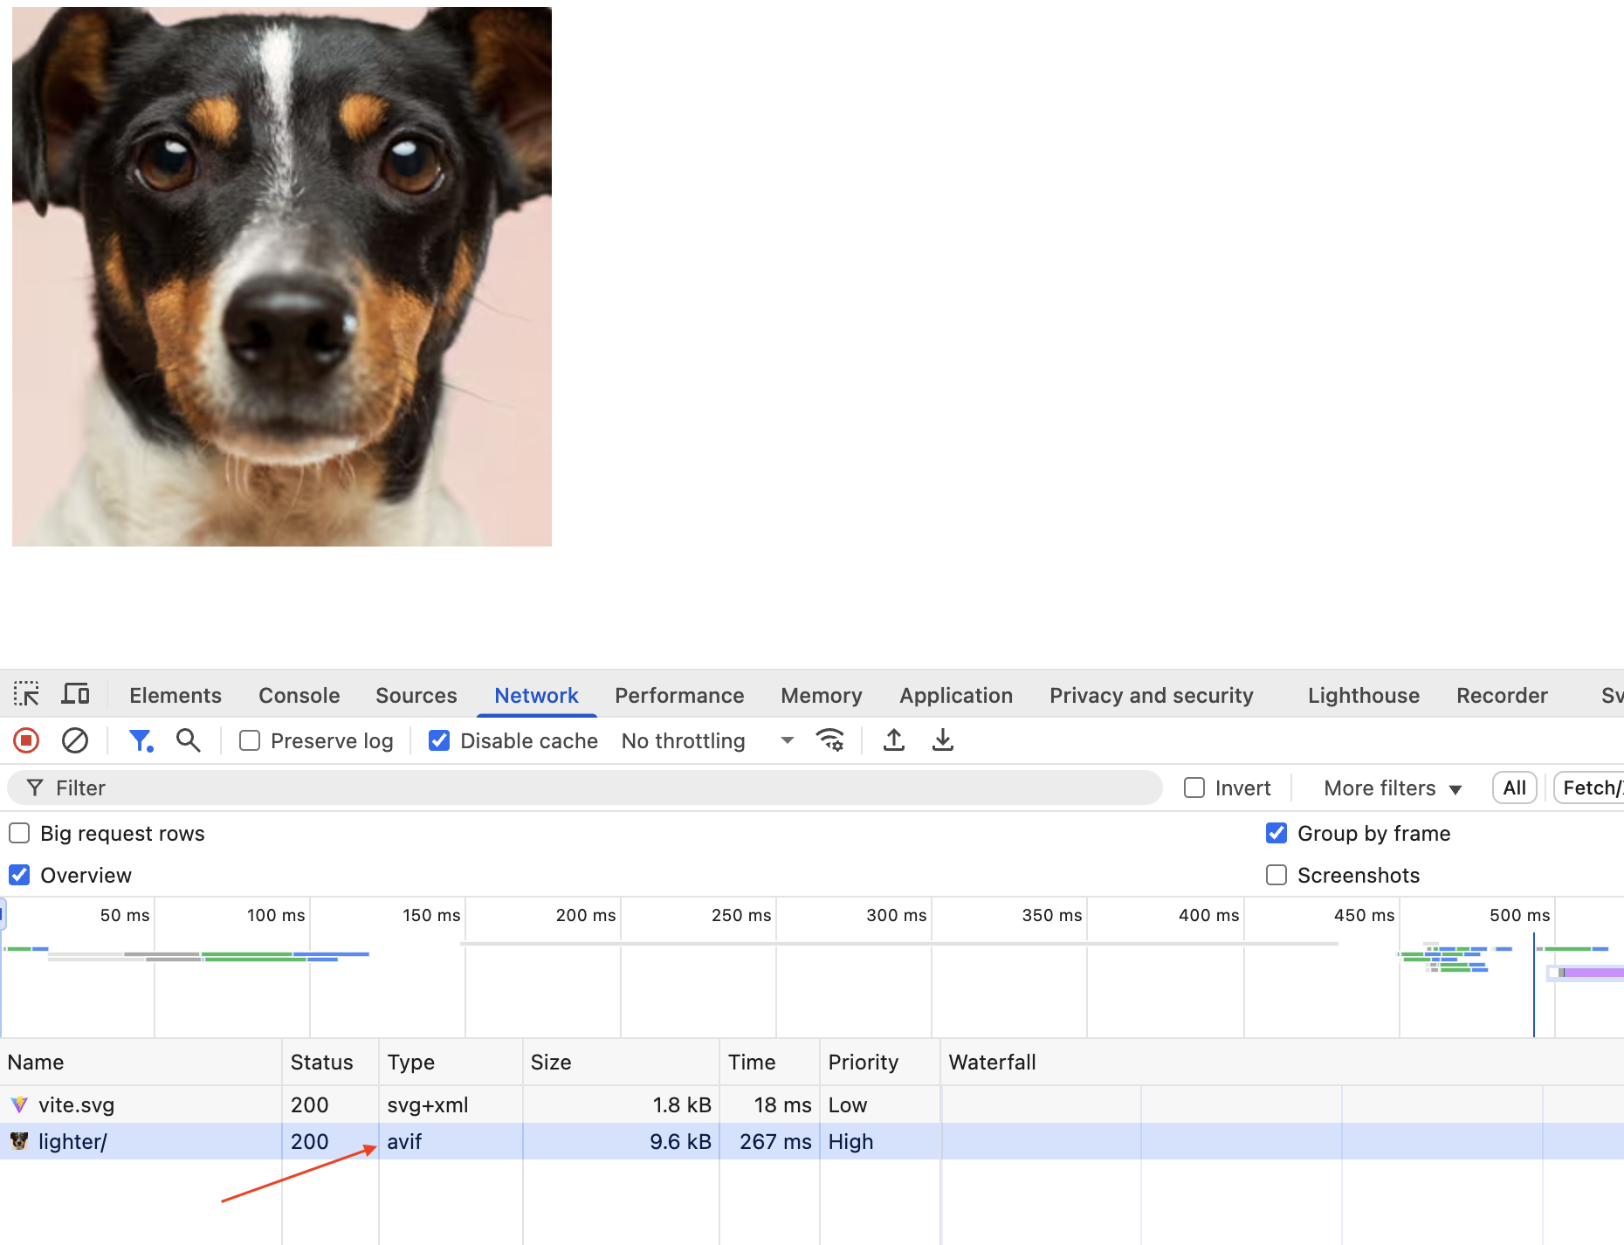
Task: Clear the network log
Action: tap(75, 739)
